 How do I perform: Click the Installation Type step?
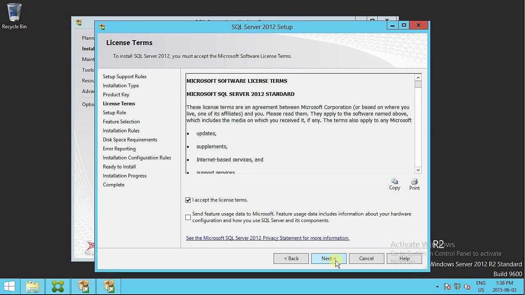tap(121, 86)
